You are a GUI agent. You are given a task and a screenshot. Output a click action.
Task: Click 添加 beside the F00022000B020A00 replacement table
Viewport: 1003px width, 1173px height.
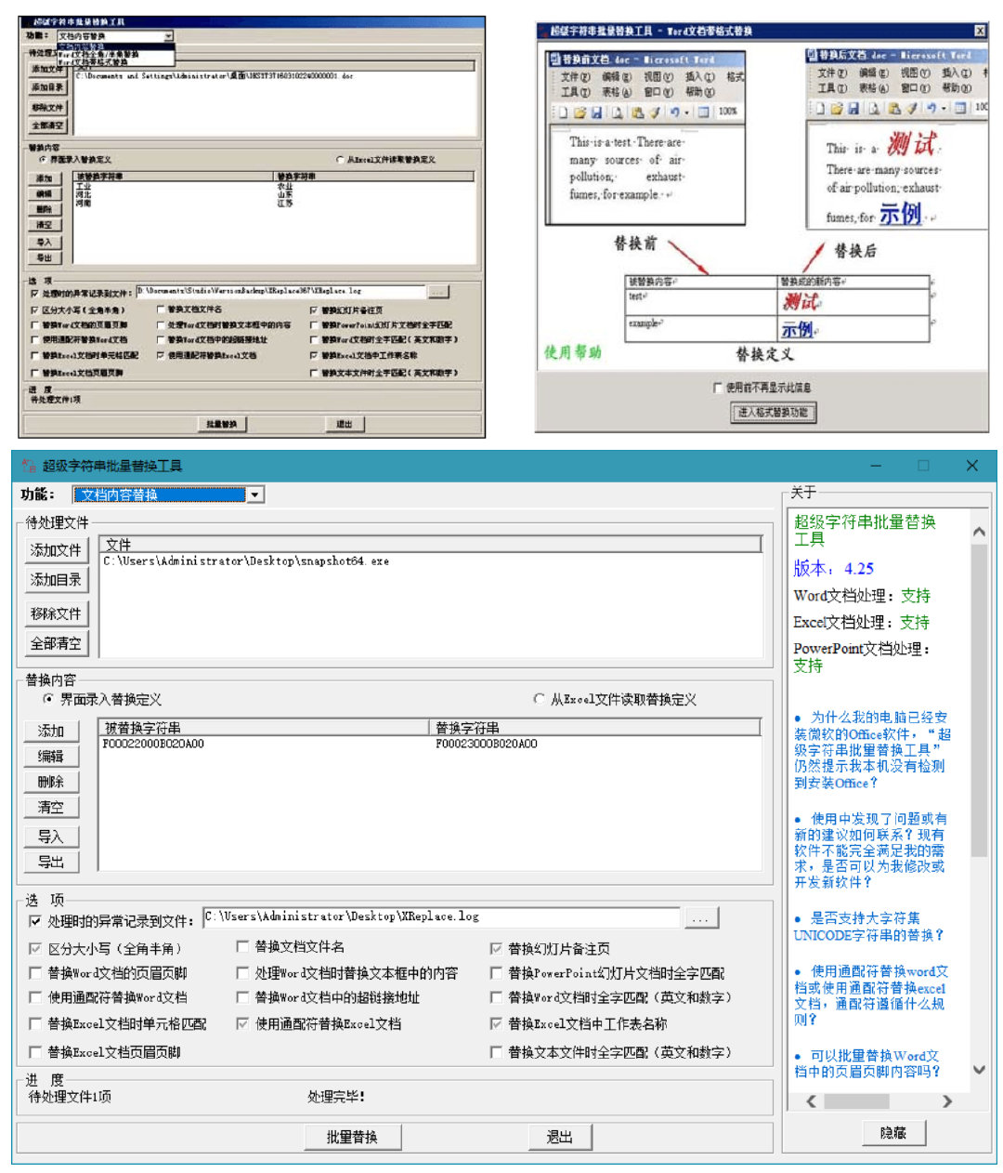51,731
